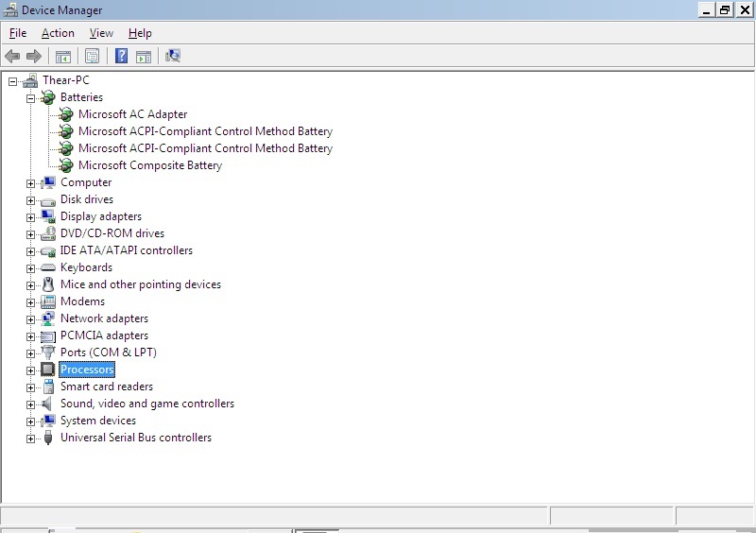Screen dimensions: 756x533
Task: Select the Batteries tree label
Action: (x=81, y=97)
